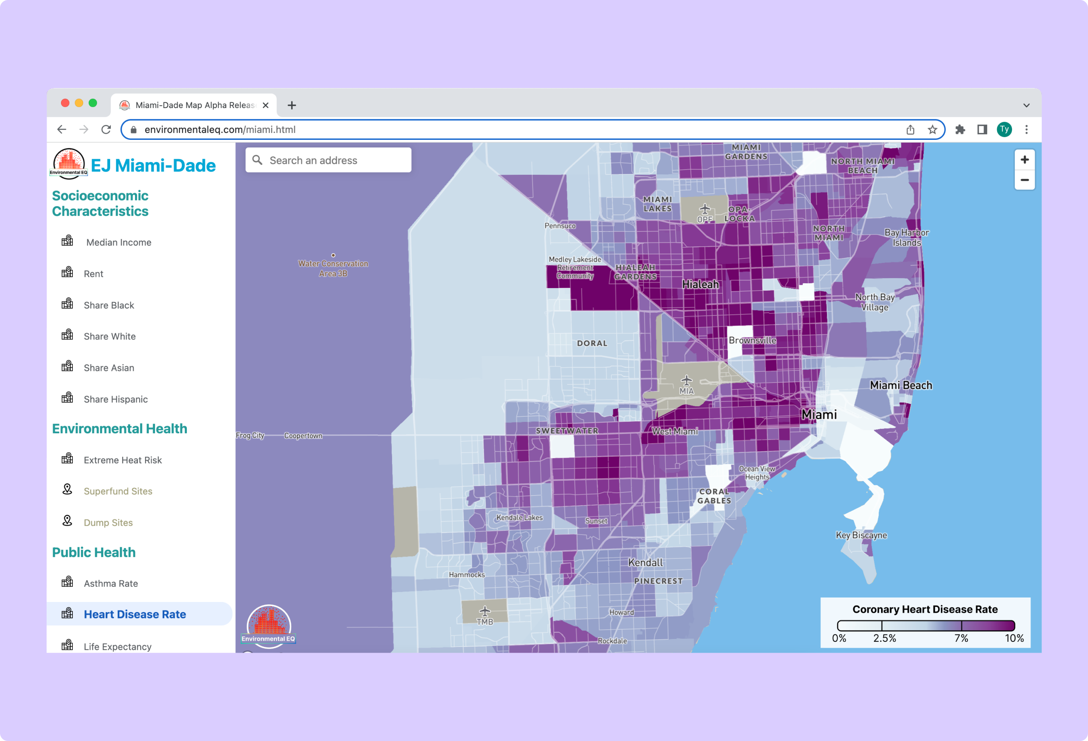The height and width of the screenshot is (741, 1088).
Task: Click the share page icon in address bar
Action: 910,130
